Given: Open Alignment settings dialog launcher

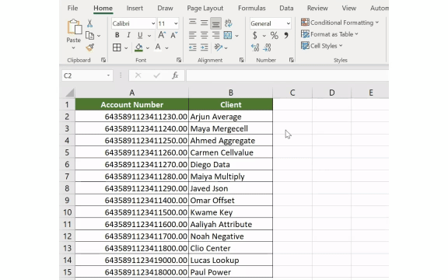Looking at the screenshot, I should tap(242, 60).
